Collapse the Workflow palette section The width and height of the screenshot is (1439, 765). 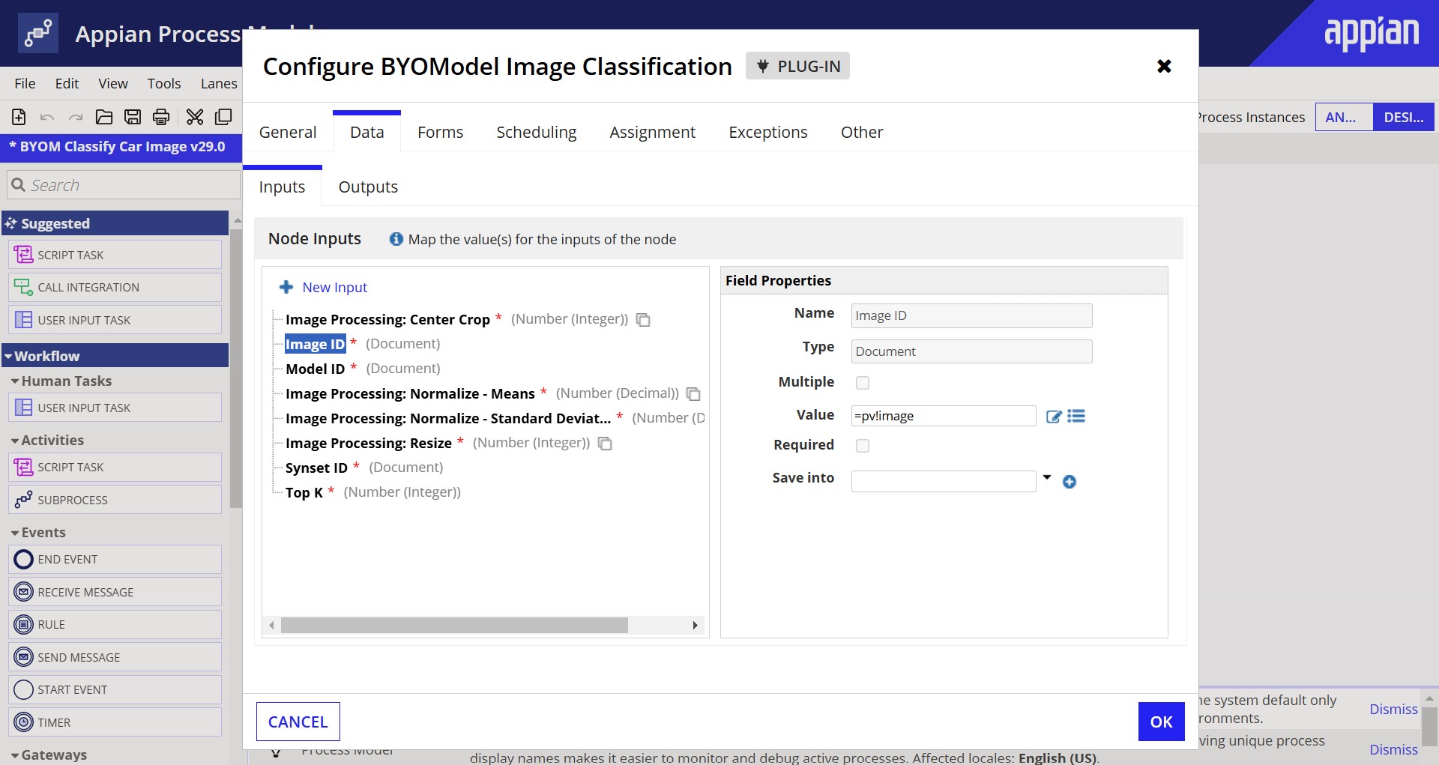(x=9, y=357)
